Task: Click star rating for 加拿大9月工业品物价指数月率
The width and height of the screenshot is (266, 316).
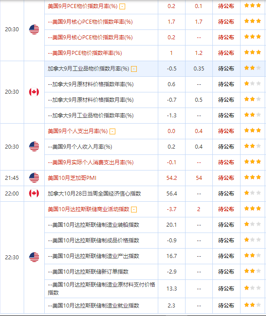Action: [252, 68]
